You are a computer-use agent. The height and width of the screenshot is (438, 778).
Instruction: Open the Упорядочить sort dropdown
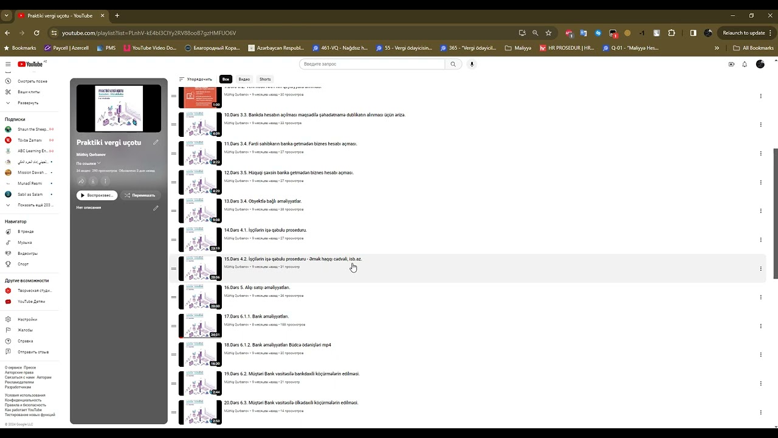(x=195, y=79)
